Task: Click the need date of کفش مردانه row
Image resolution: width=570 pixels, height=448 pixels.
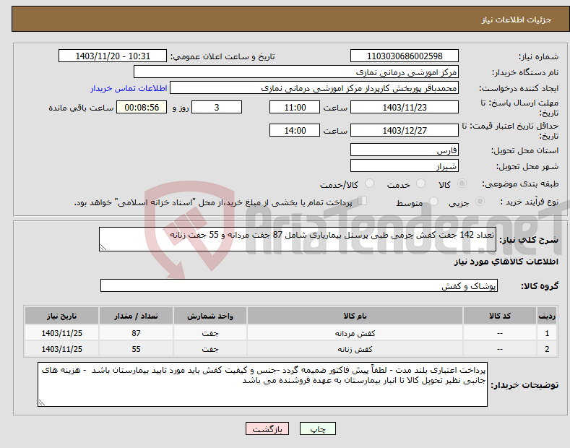Action: 62,332
